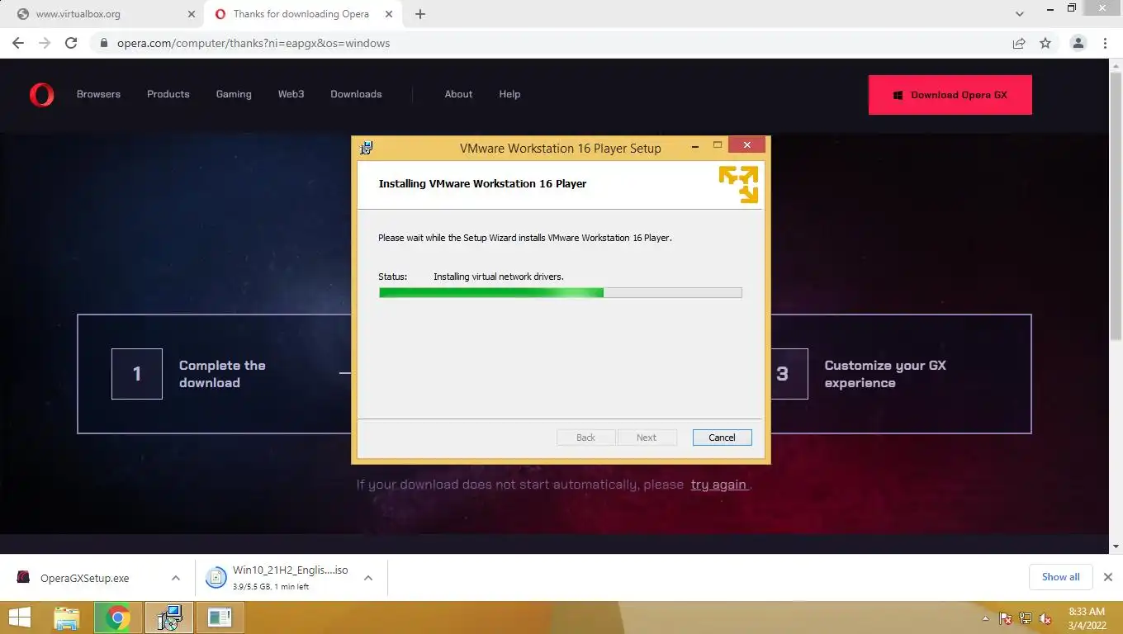Click the VMware installer taskbar icon

coord(169,617)
